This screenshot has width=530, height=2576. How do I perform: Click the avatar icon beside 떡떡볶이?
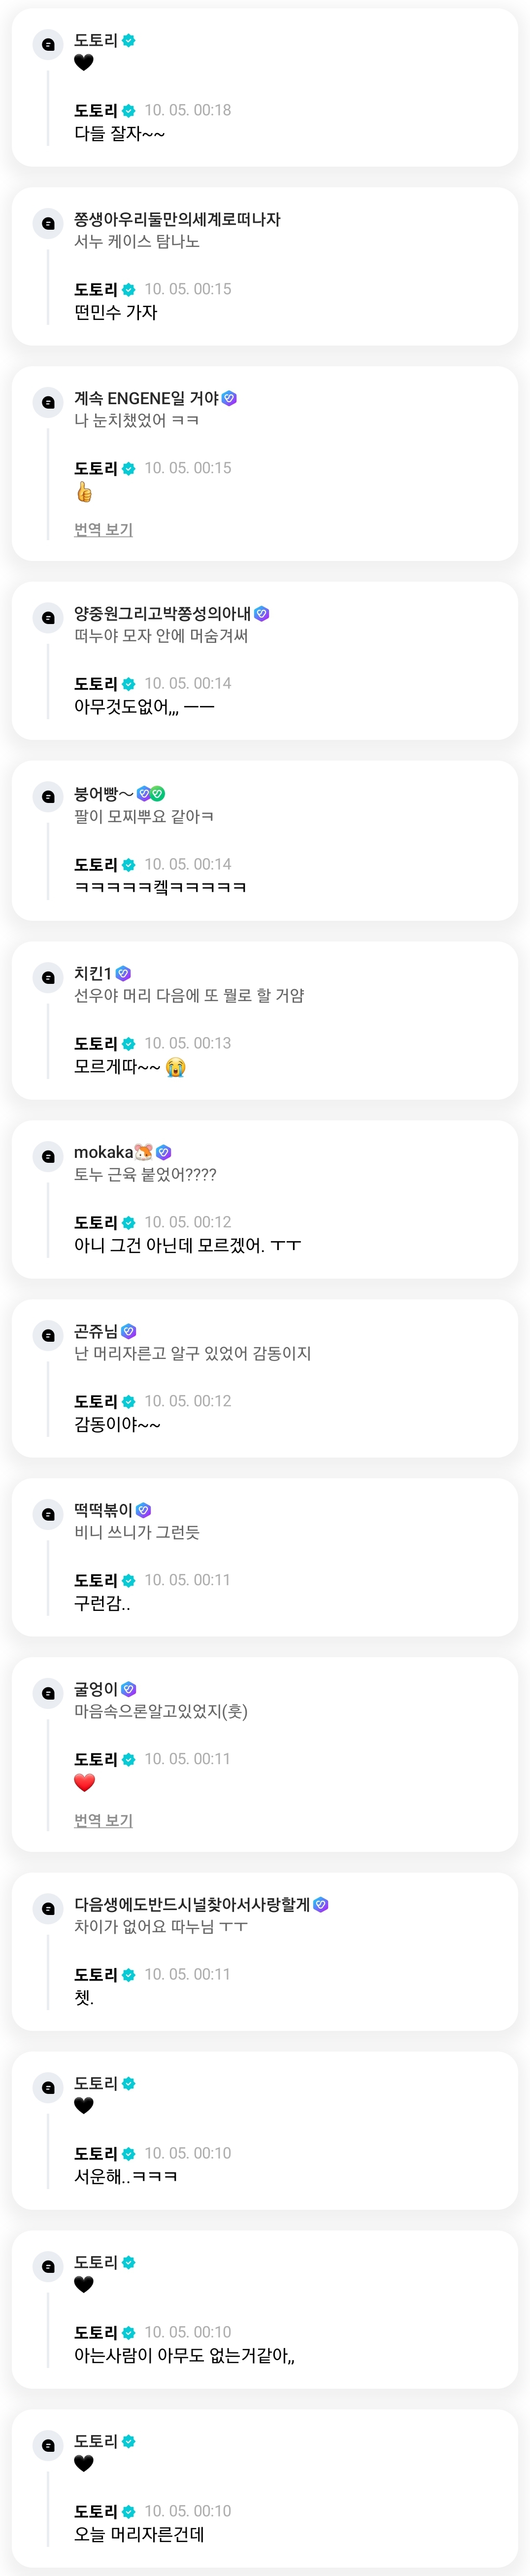coord(48,1514)
